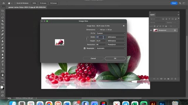Select the Blur tool
Screen dimensions: 188x105
(3, 55)
